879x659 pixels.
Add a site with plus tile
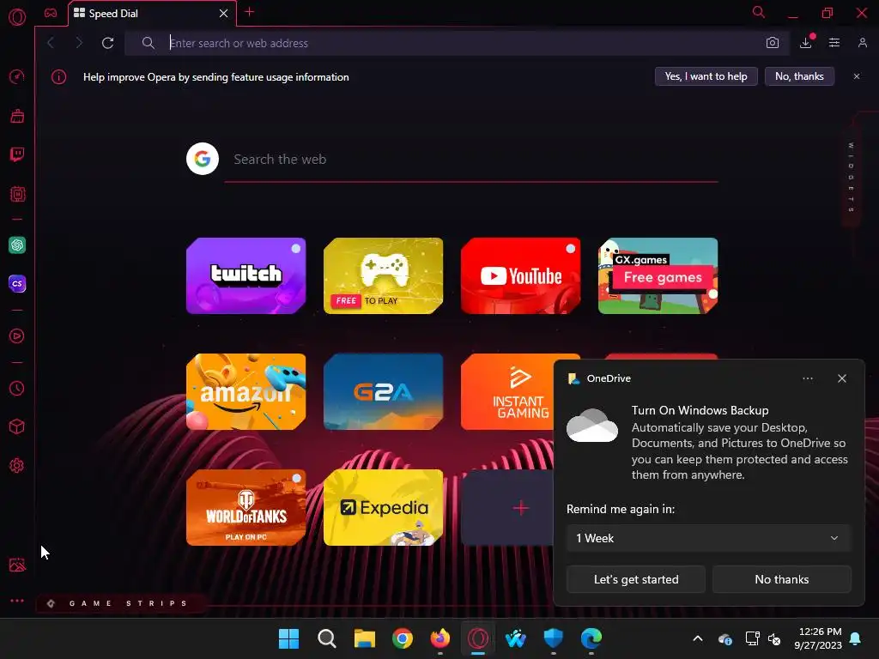pyautogui.click(x=507, y=508)
